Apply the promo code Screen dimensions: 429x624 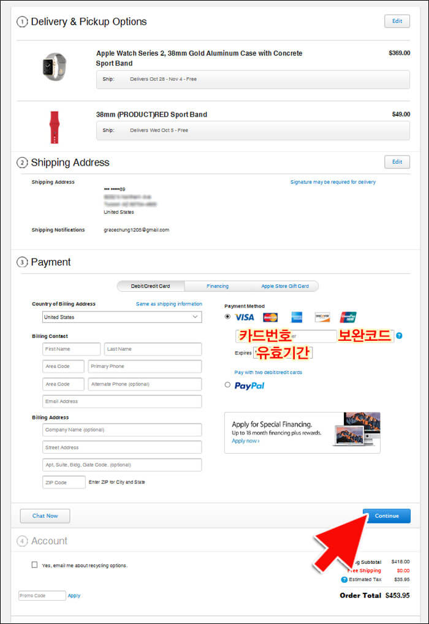click(x=74, y=596)
